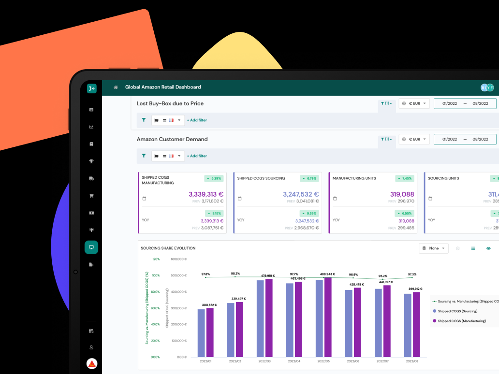
Task: Click the user profile icon in sidebar
Action: coord(91,347)
